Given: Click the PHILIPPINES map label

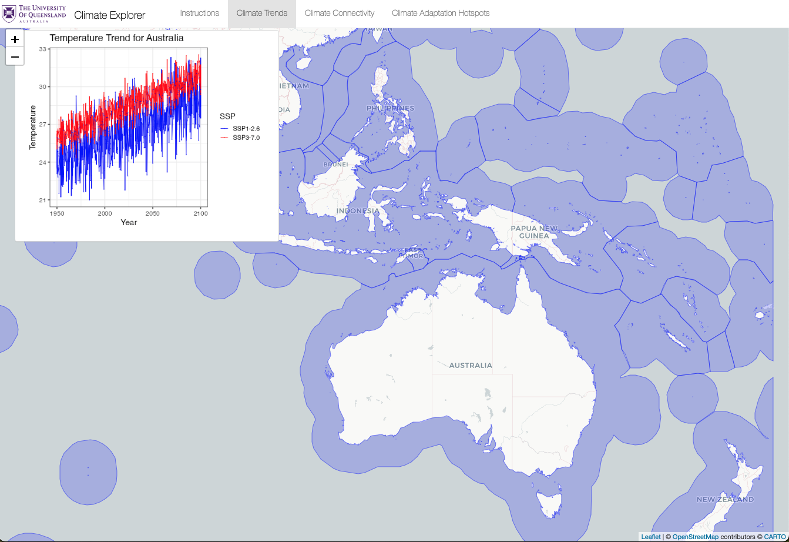Looking at the screenshot, I should 390,108.
